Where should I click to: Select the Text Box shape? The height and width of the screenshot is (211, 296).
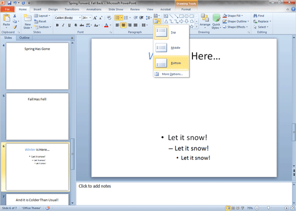coord(166,16)
